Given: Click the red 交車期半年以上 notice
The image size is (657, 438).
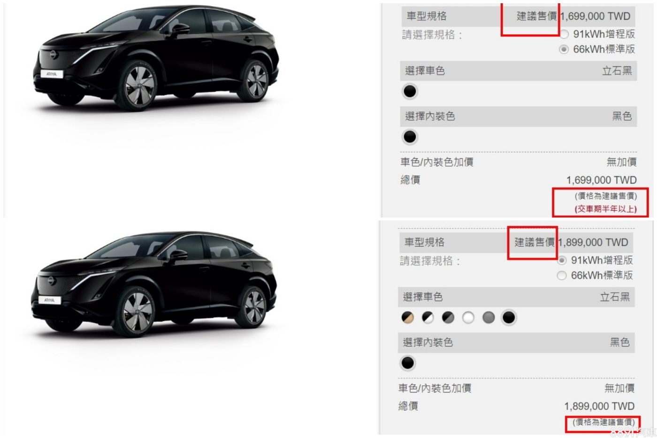Looking at the screenshot, I should pos(605,209).
